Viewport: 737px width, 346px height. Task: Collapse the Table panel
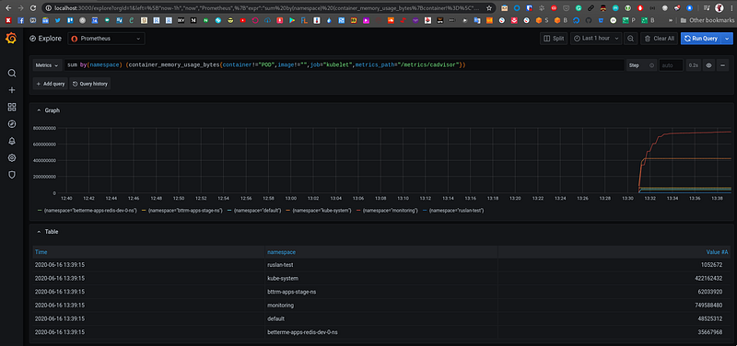coord(39,232)
